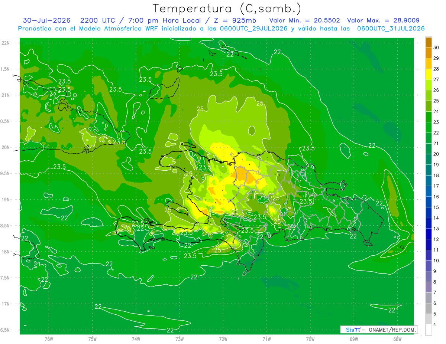
Task: Click color scale label "13"
Action: (436, 229)
